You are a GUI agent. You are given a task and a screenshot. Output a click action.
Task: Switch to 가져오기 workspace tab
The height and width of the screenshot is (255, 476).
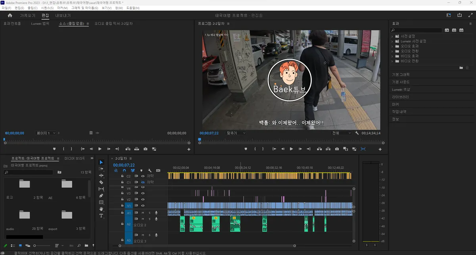28,15
